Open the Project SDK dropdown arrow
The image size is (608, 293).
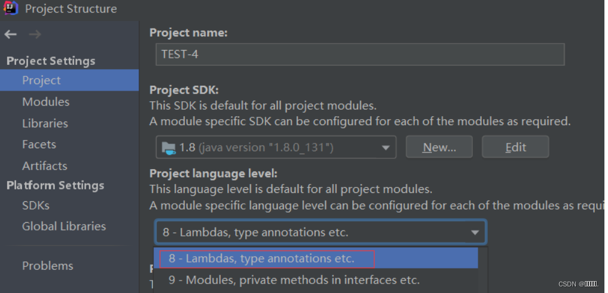(386, 147)
